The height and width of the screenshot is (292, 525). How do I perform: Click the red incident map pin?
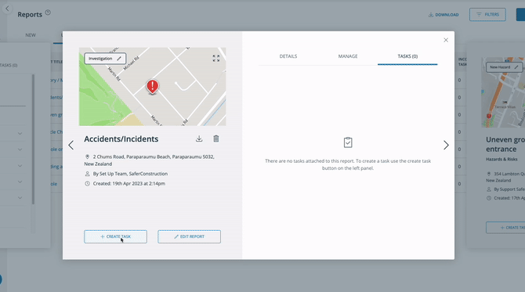[152, 87]
